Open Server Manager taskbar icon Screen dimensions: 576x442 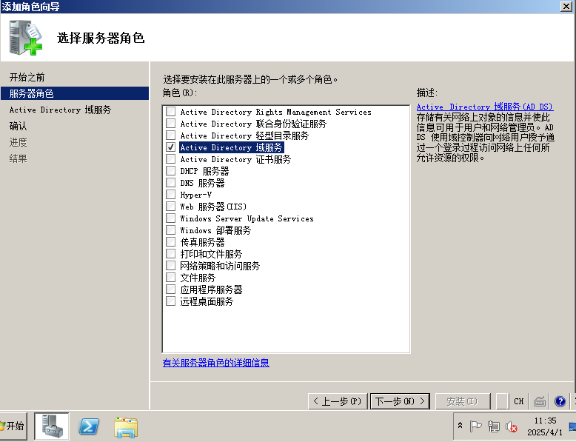52,426
